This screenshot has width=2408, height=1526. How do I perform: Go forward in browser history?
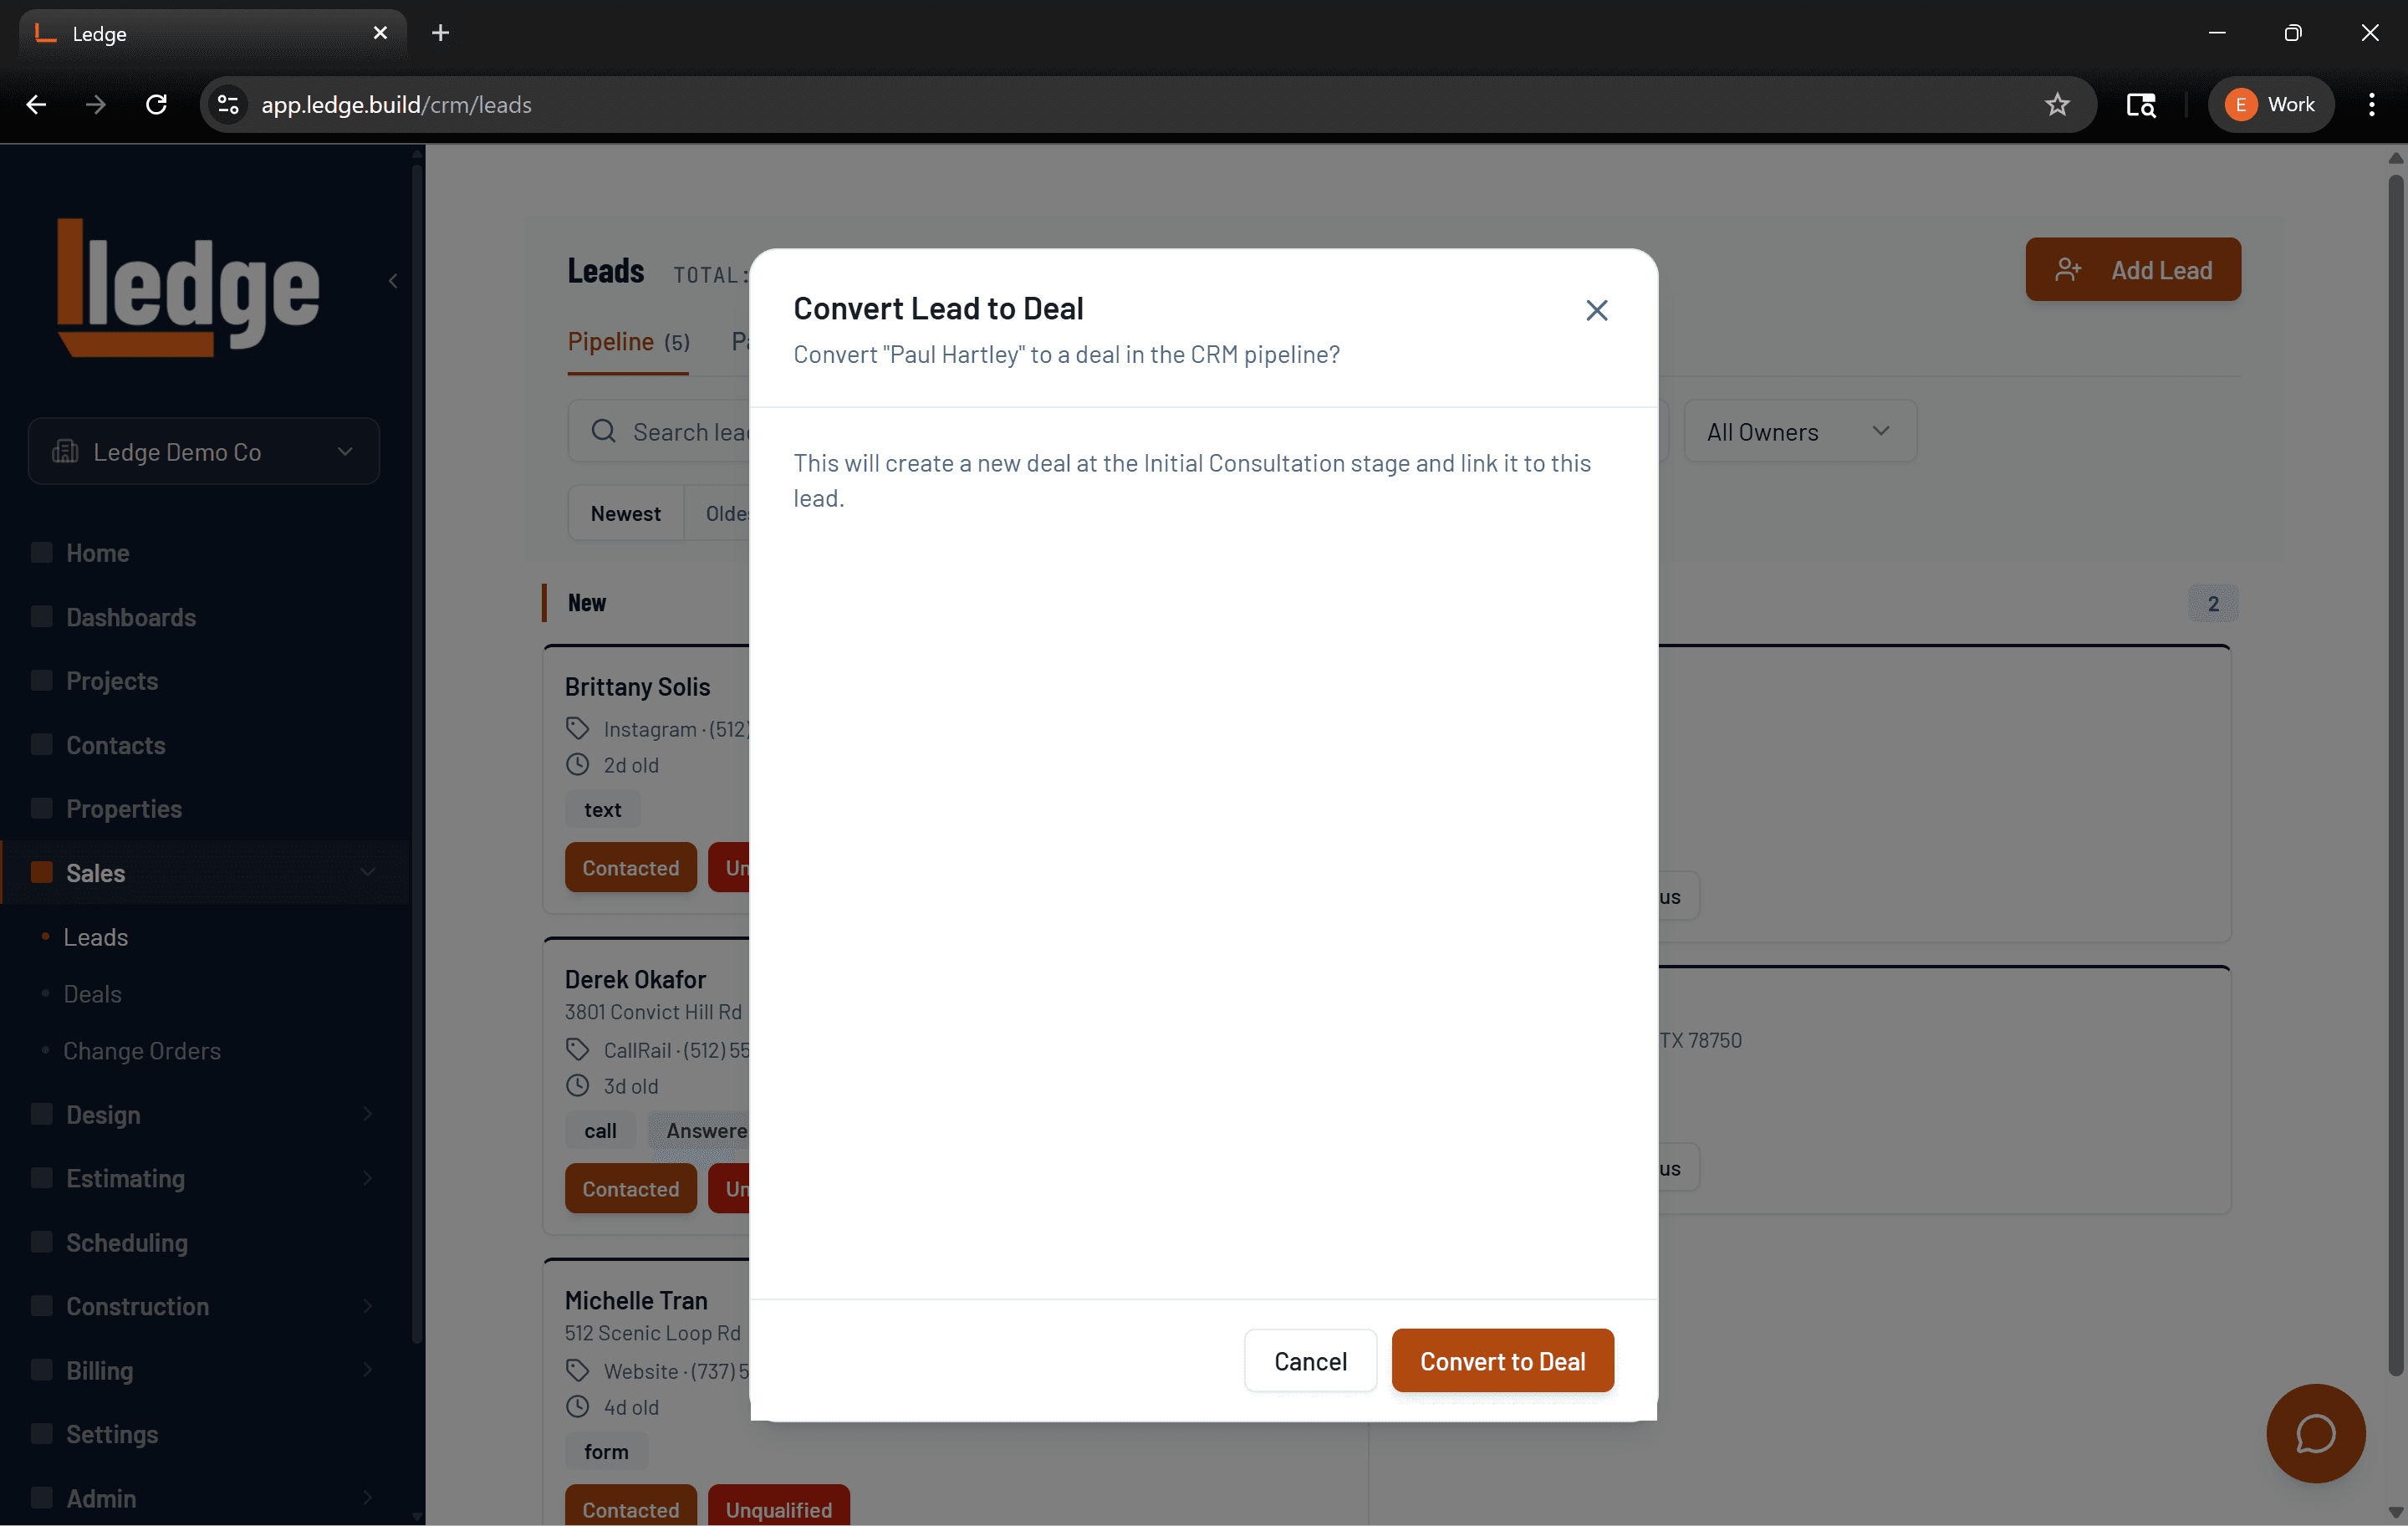coord(96,104)
